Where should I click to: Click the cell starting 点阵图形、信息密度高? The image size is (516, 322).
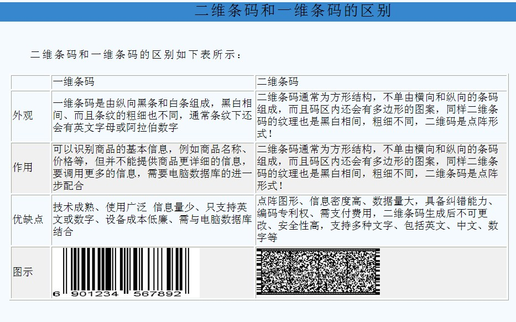[381, 220]
